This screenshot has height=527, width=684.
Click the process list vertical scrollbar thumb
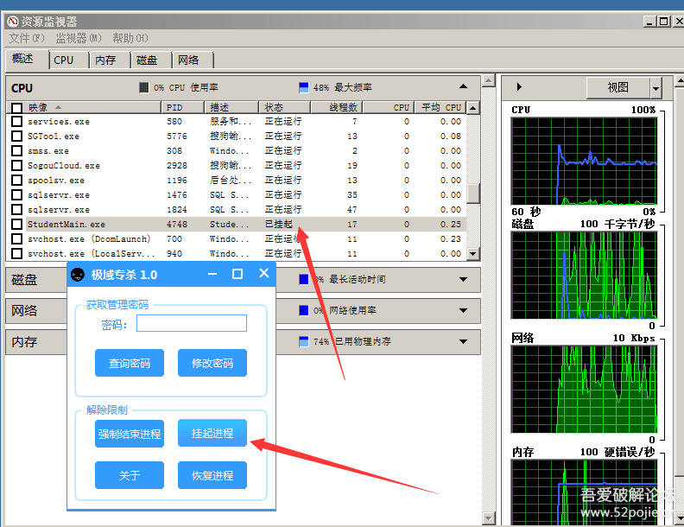472,193
